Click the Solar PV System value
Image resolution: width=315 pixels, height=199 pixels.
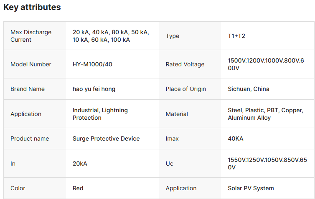click(x=251, y=188)
